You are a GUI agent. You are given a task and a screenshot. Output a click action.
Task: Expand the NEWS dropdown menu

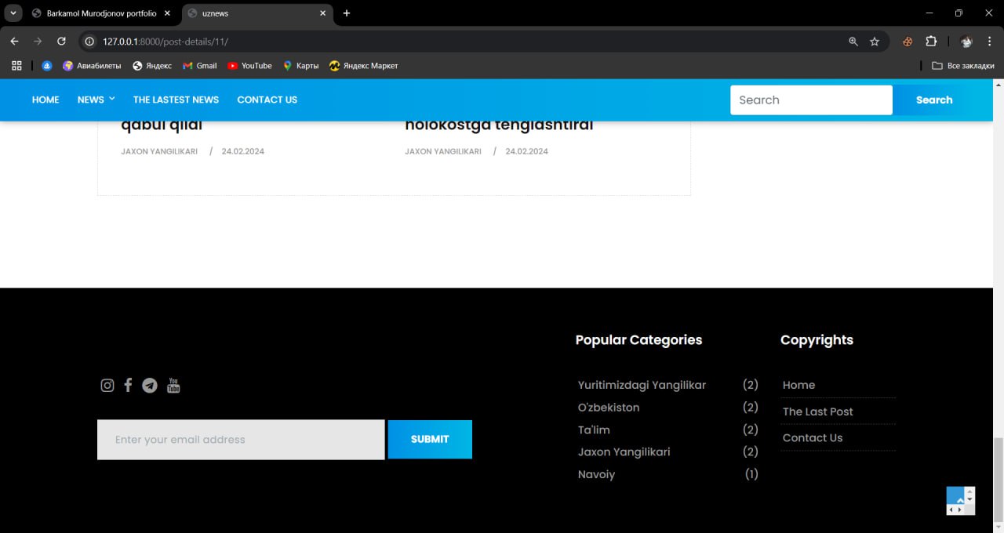pos(96,100)
